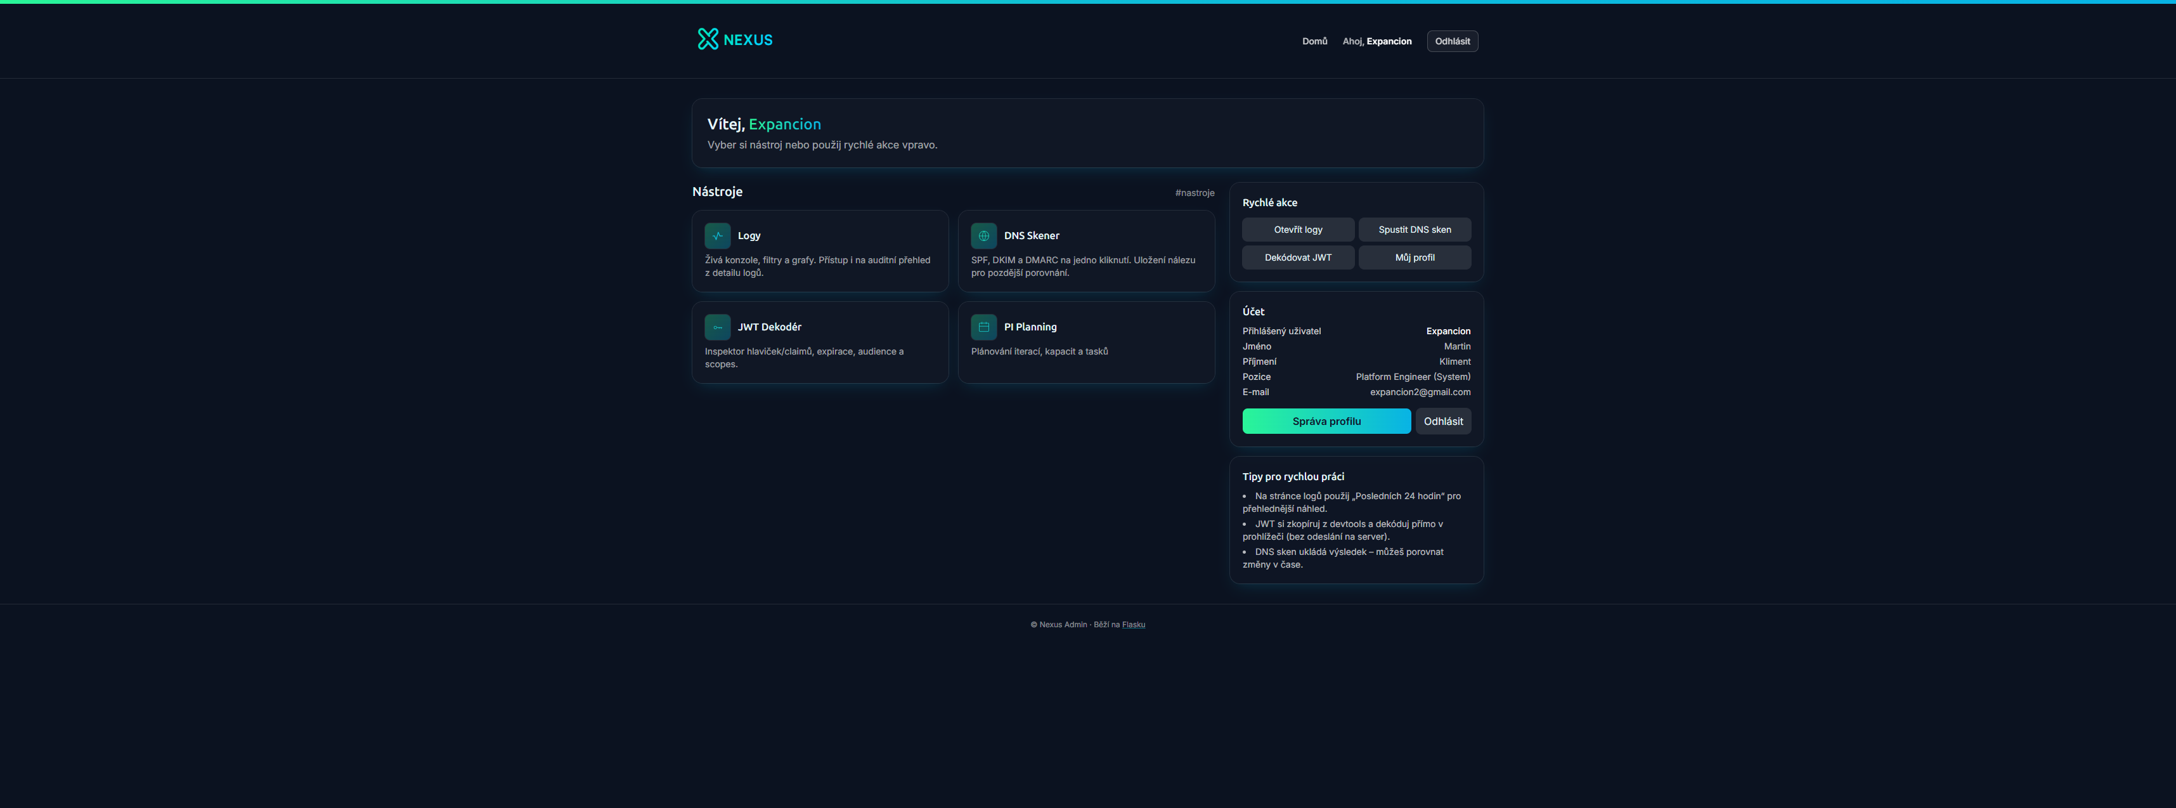
Task: Go to Můj profil quick action
Action: point(1414,257)
